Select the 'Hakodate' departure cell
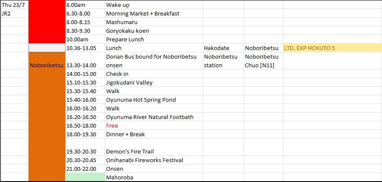Screen dimensions: 382x182 (223, 48)
